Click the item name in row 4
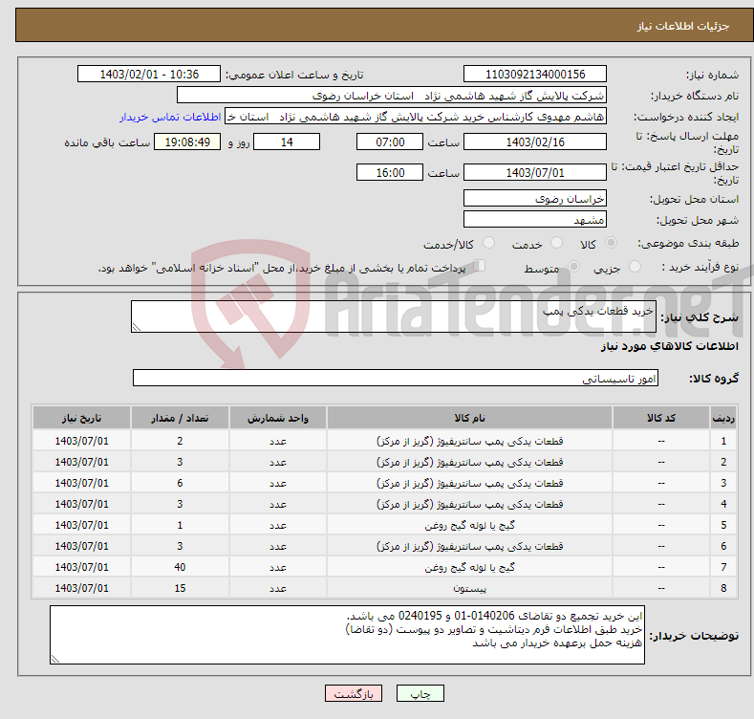 [469, 504]
